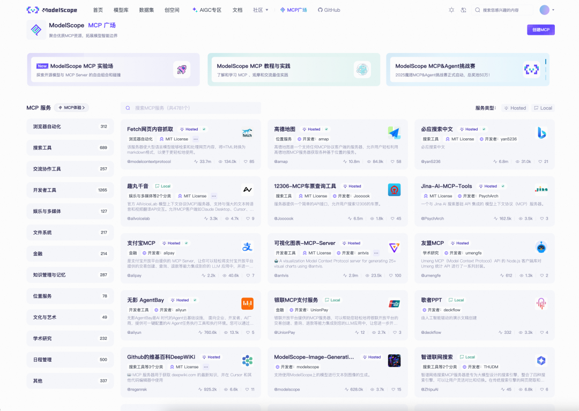Click the 歌者PPT microphone logo

pos(541,304)
